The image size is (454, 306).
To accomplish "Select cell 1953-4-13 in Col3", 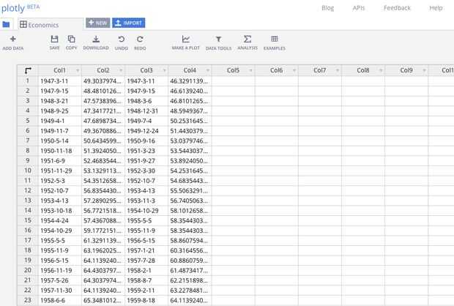I will (146, 191).
